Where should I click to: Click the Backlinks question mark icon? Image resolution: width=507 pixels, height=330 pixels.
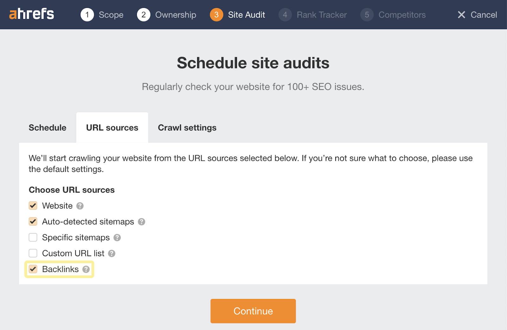click(x=86, y=270)
